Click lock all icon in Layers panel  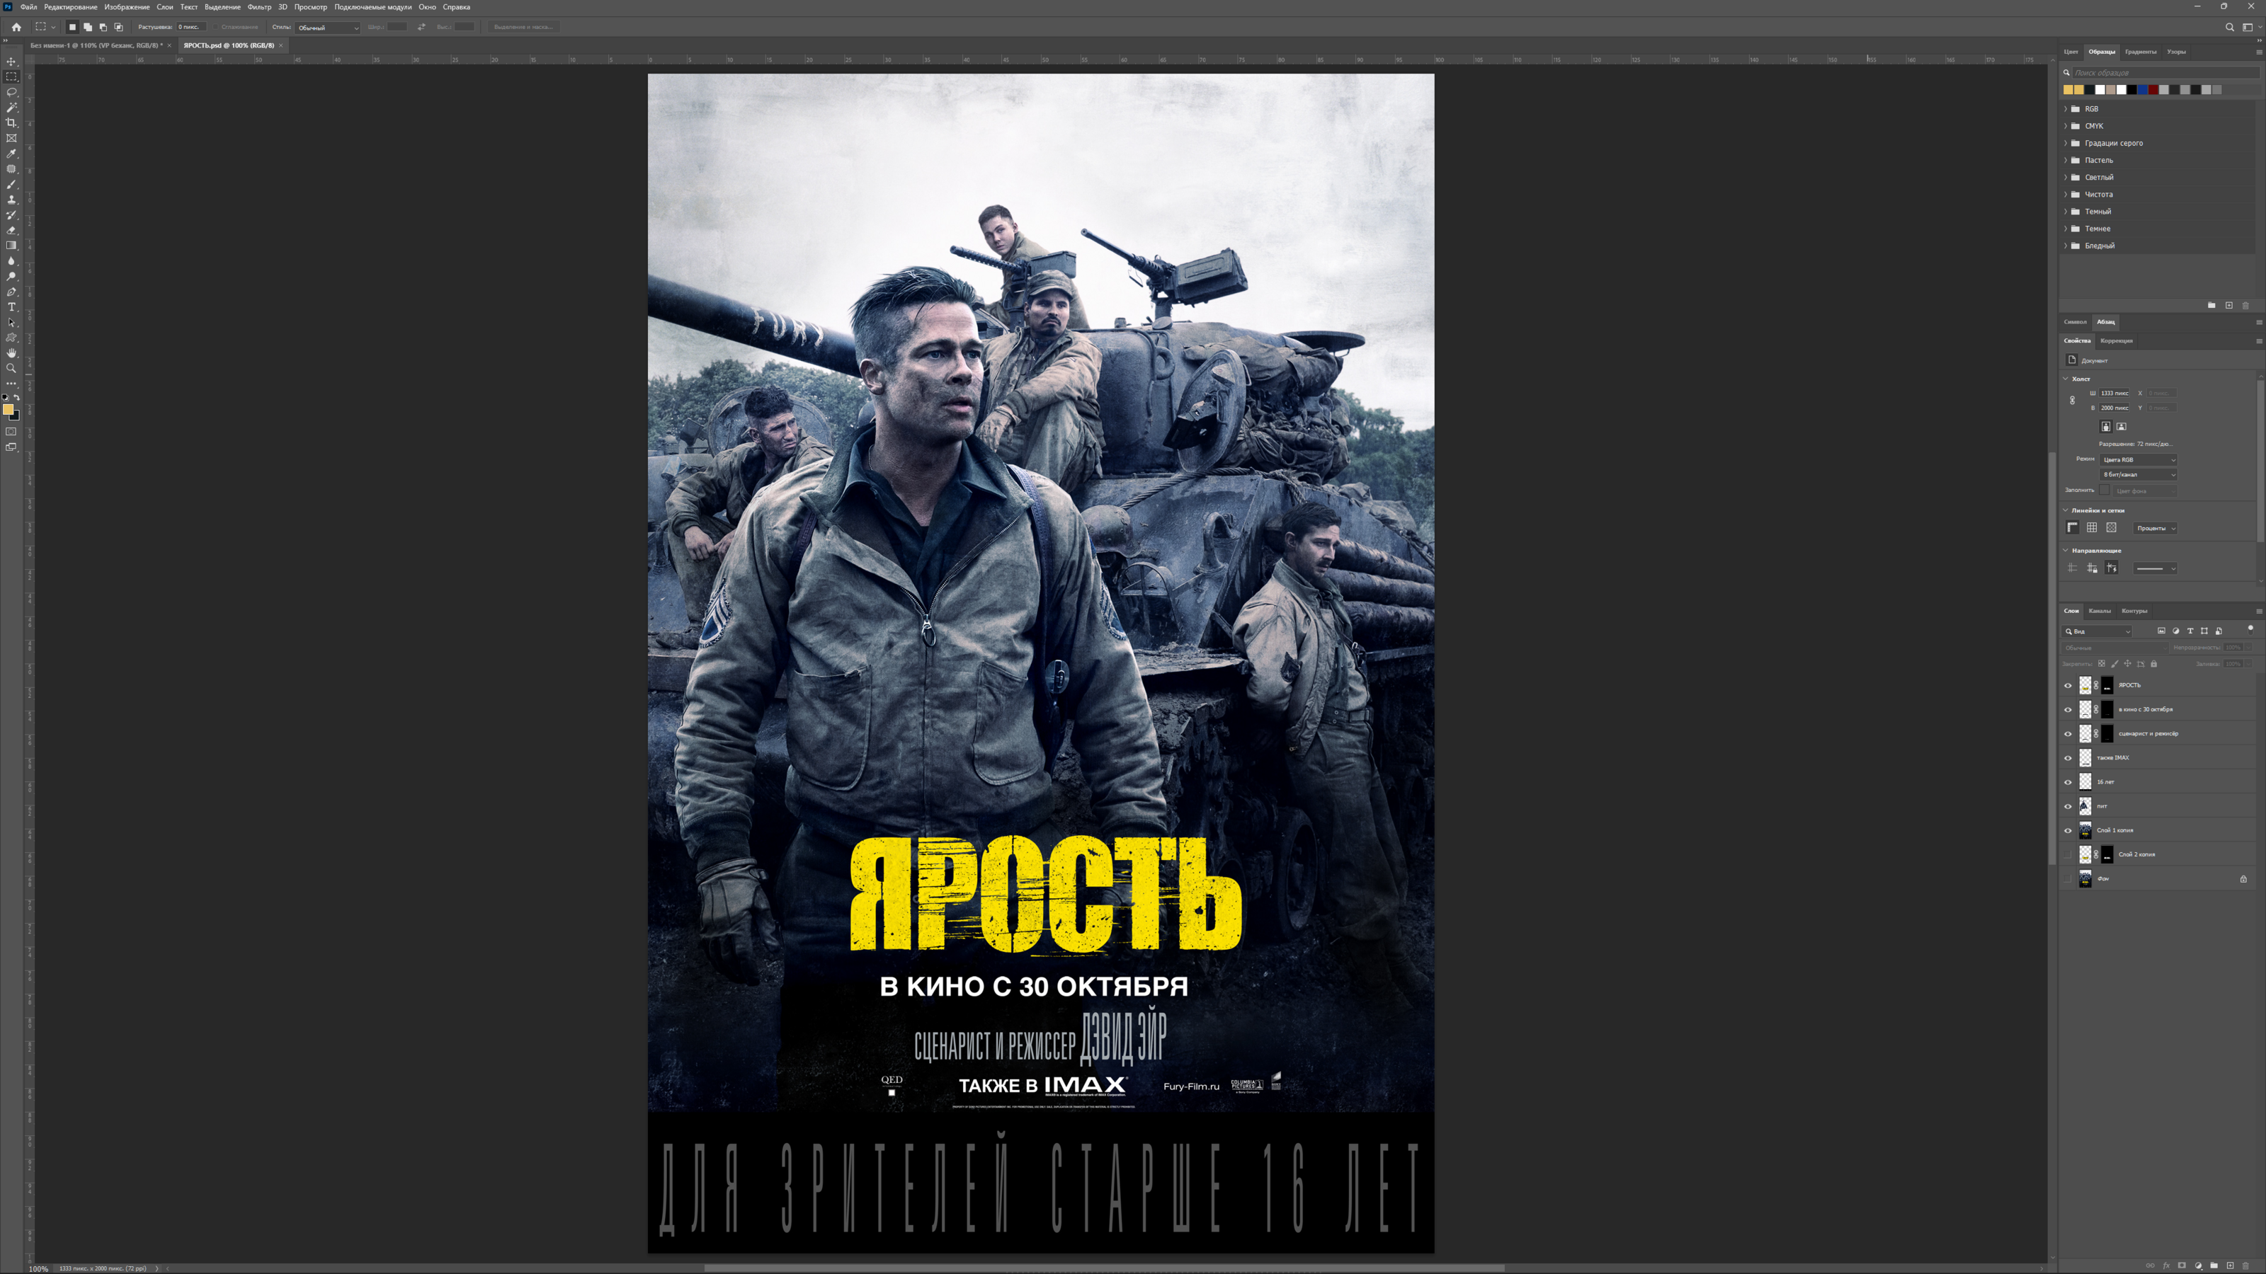(2153, 664)
